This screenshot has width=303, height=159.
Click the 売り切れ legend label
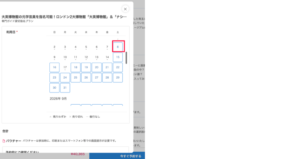78,117
